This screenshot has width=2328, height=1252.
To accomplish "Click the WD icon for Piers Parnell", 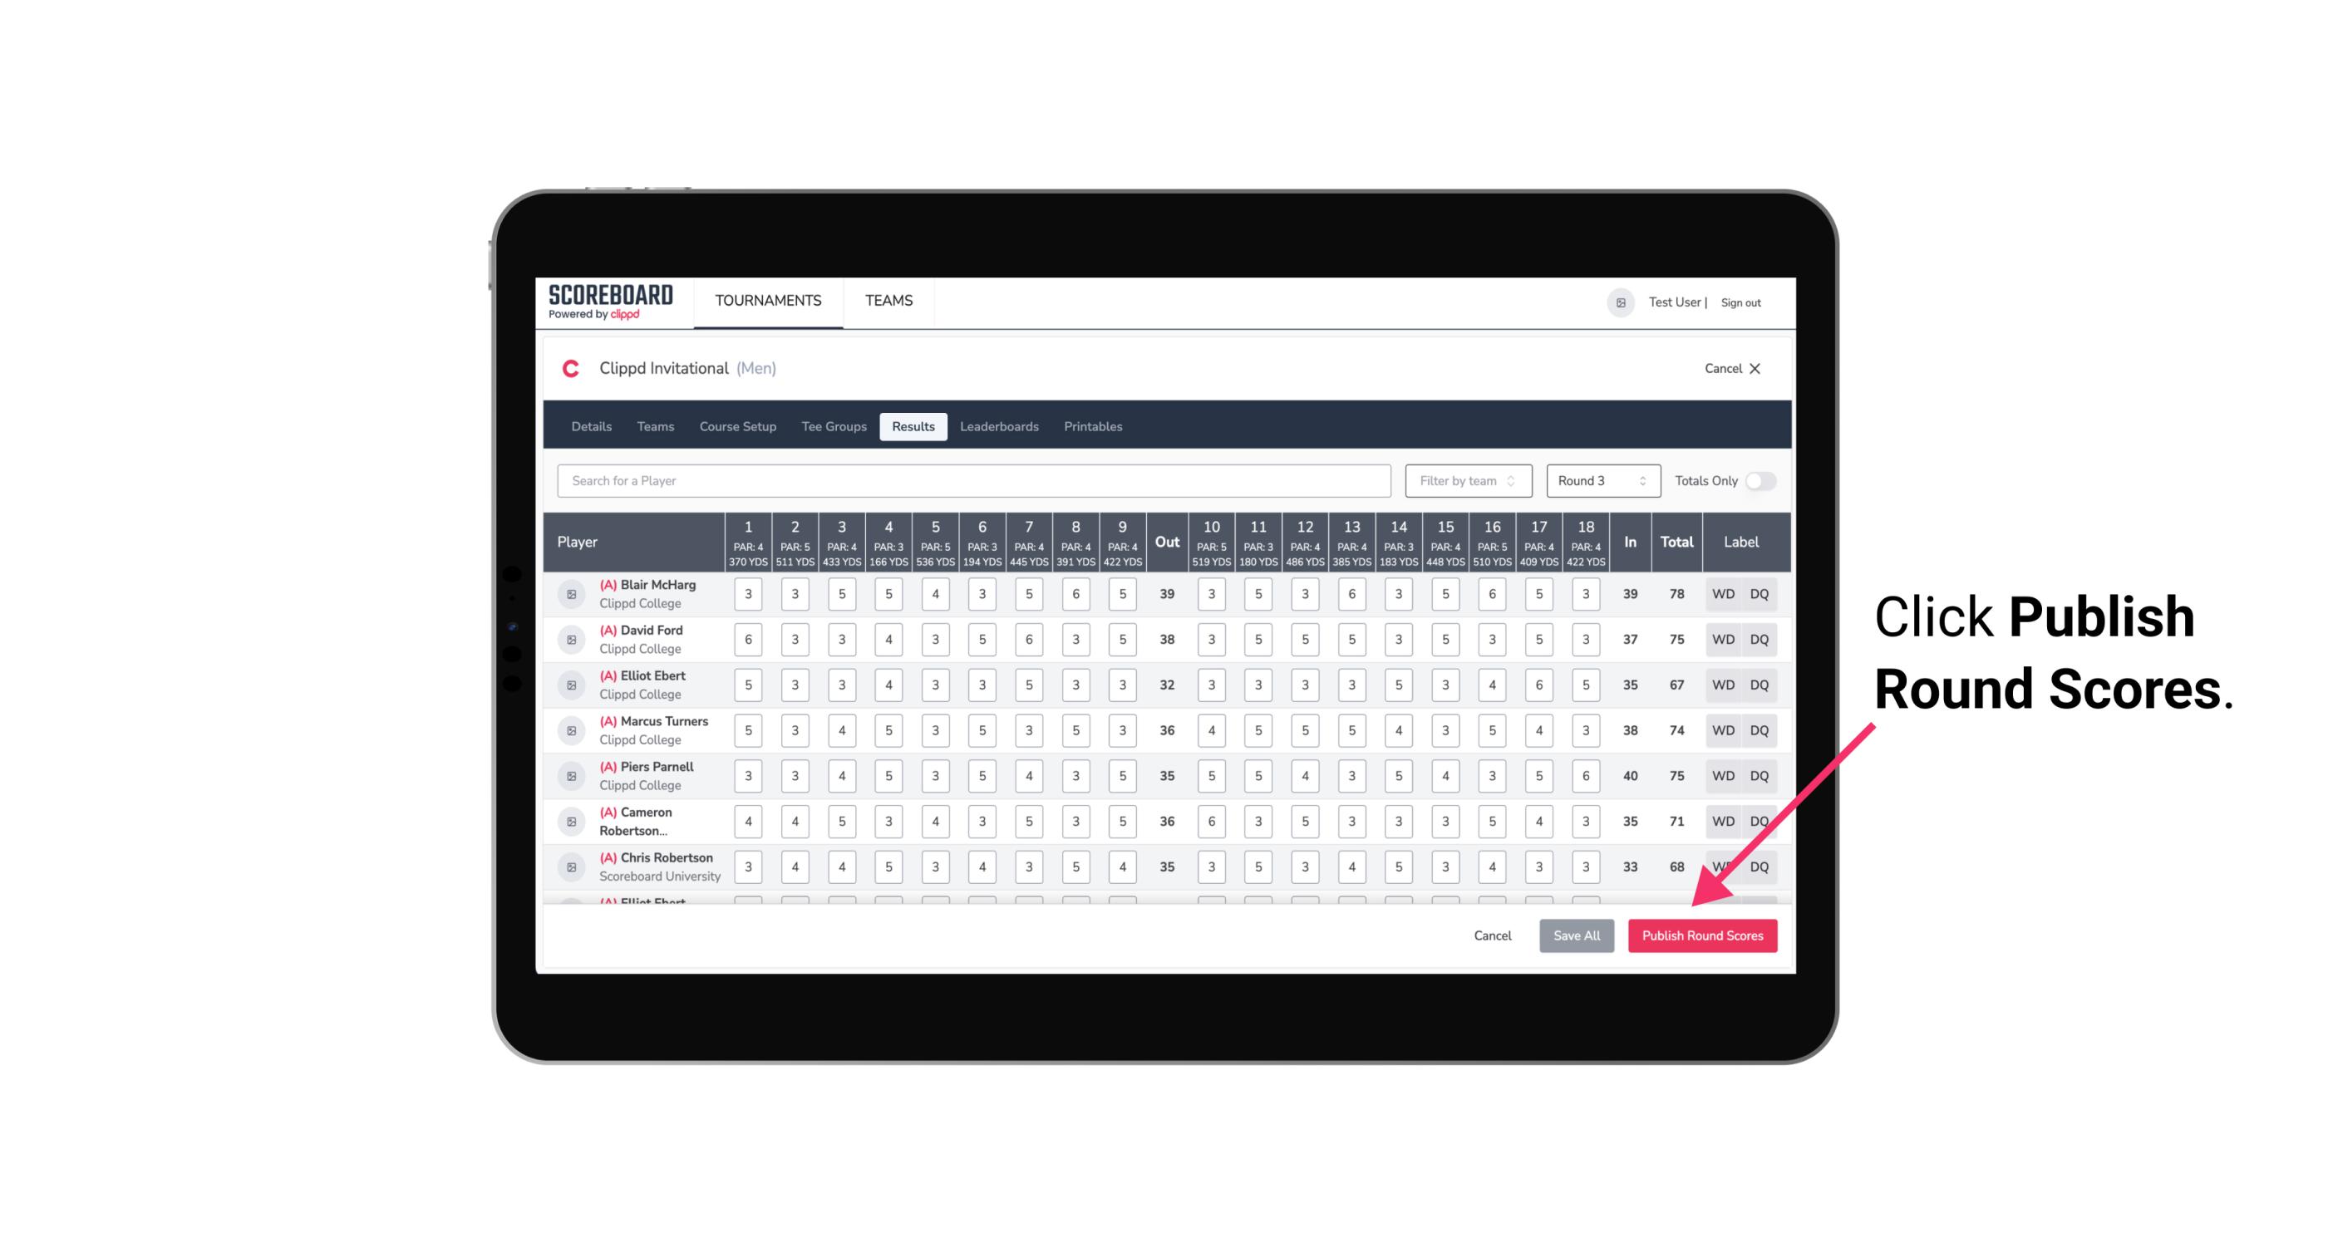I will pyautogui.click(x=1722, y=774).
